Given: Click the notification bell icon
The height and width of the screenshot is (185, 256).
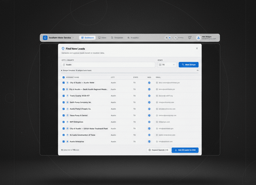Looking at the screenshot, I should click(189, 38).
